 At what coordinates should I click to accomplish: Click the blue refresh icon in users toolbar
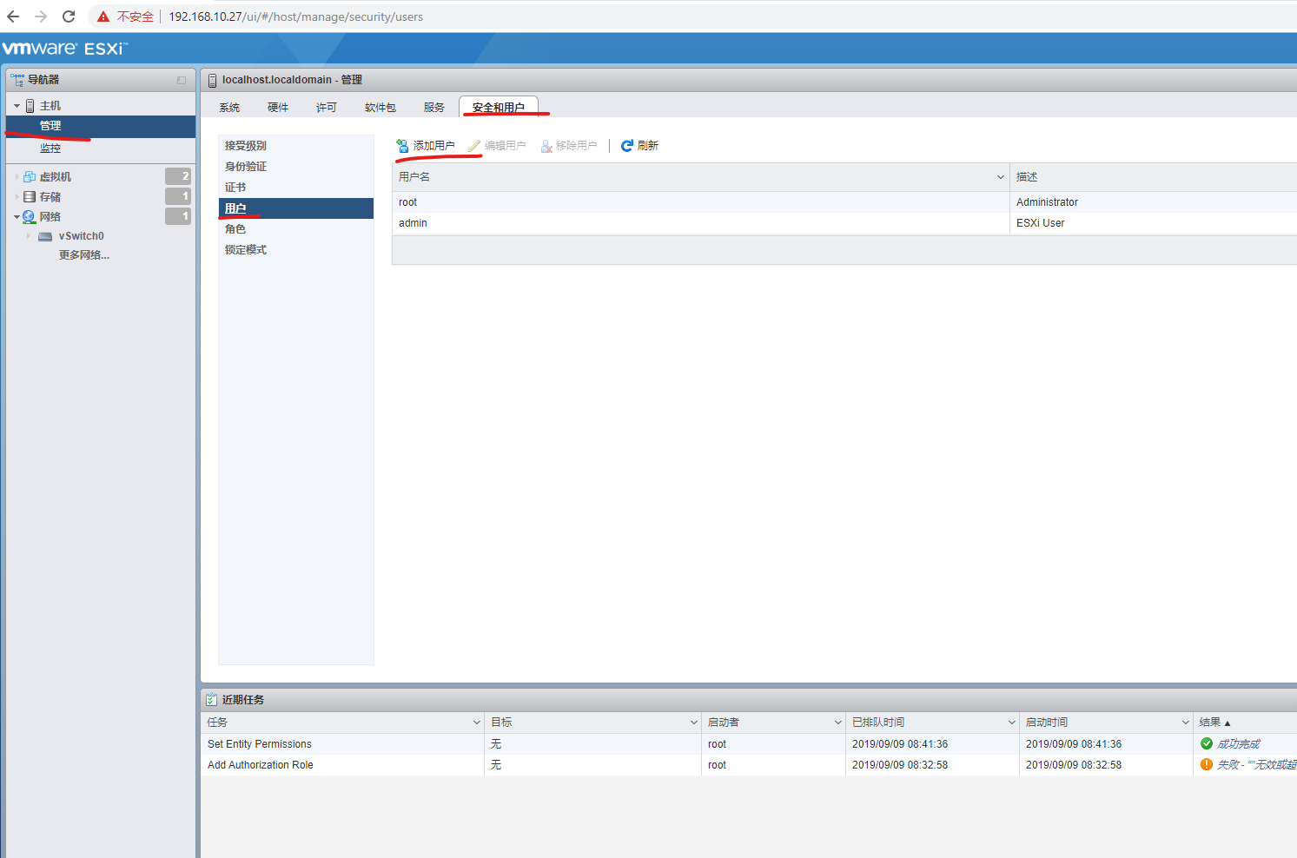point(627,146)
